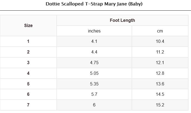Click the 4.1 inches cell
Image resolution: width=191 pixels, height=113 pixels.
pyautogui.click(x=94, y=41)
